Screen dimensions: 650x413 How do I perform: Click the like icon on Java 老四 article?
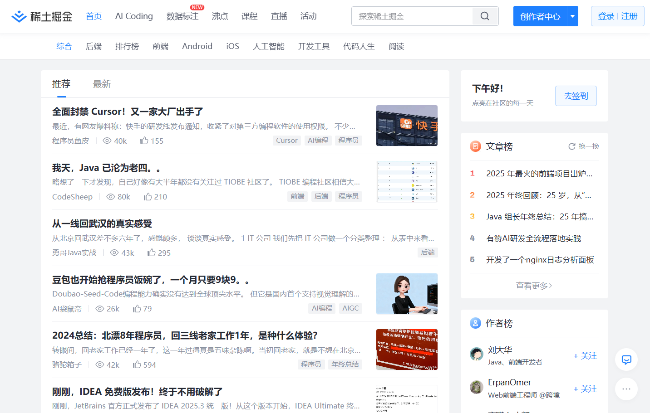(148, 197)
